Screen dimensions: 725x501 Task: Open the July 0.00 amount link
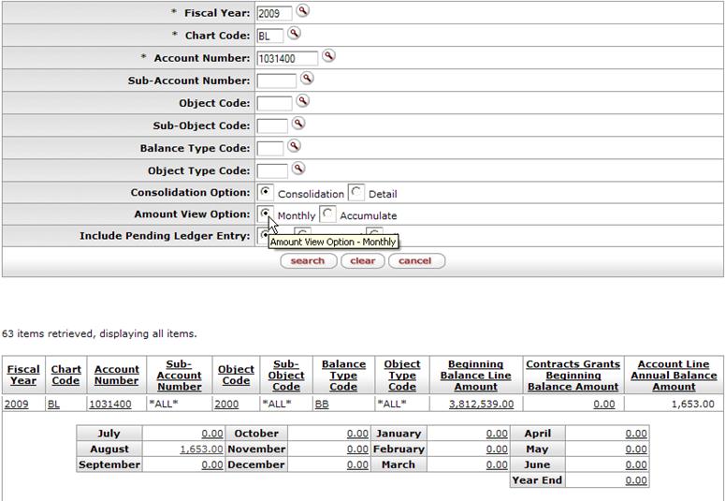coord(212,434)
